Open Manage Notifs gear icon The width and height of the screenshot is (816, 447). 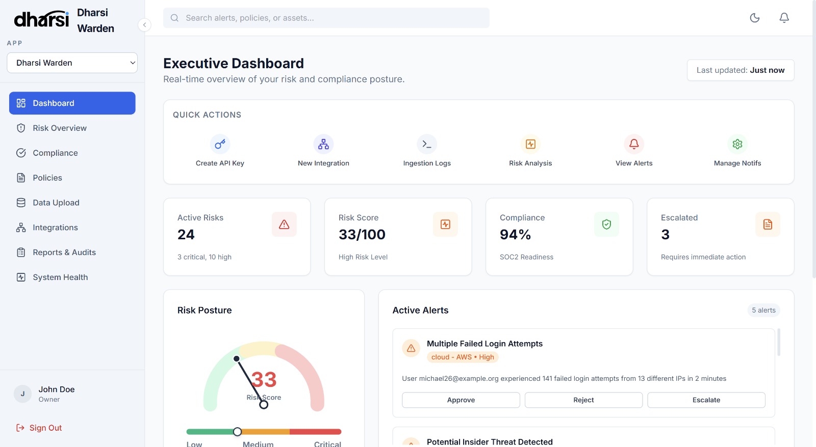[737, 145]
